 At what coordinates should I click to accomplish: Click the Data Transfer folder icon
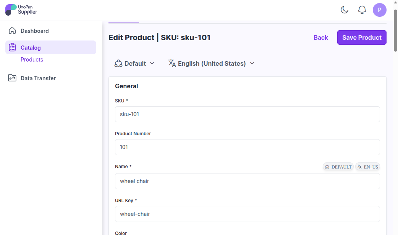tap(12, 78)
